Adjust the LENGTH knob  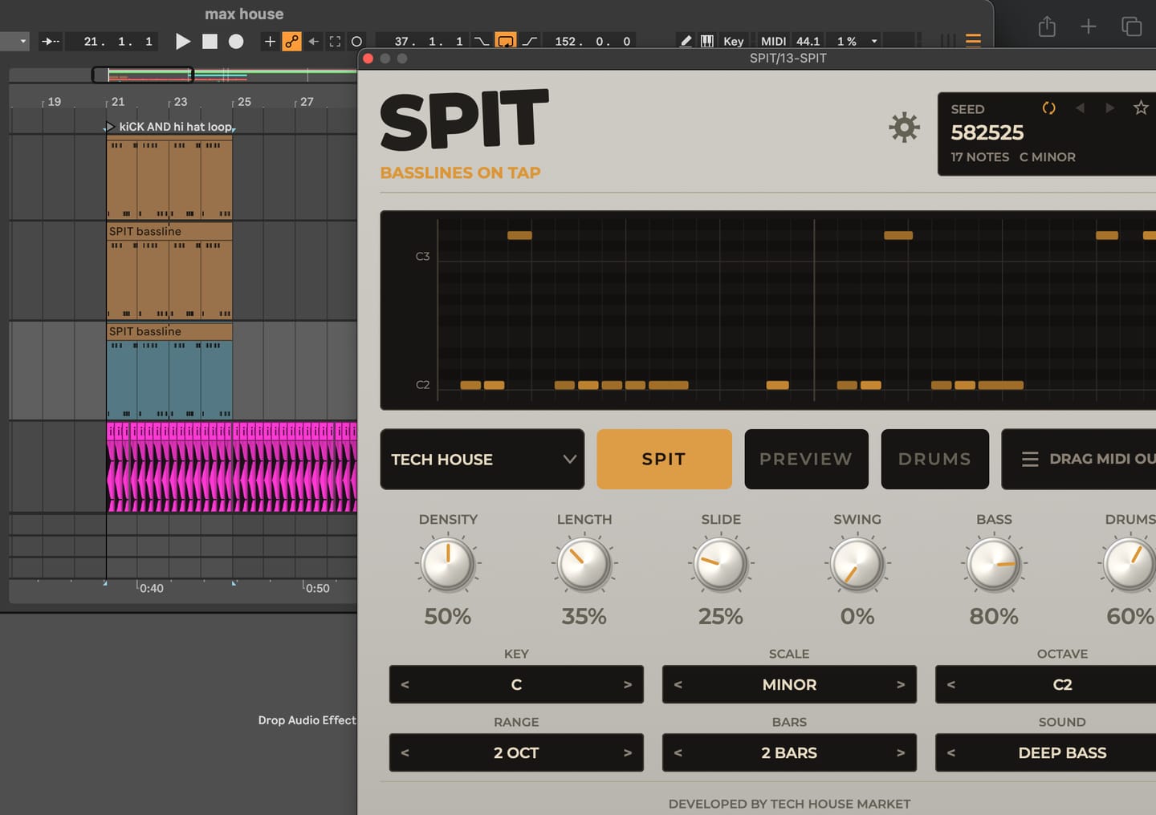584,563
